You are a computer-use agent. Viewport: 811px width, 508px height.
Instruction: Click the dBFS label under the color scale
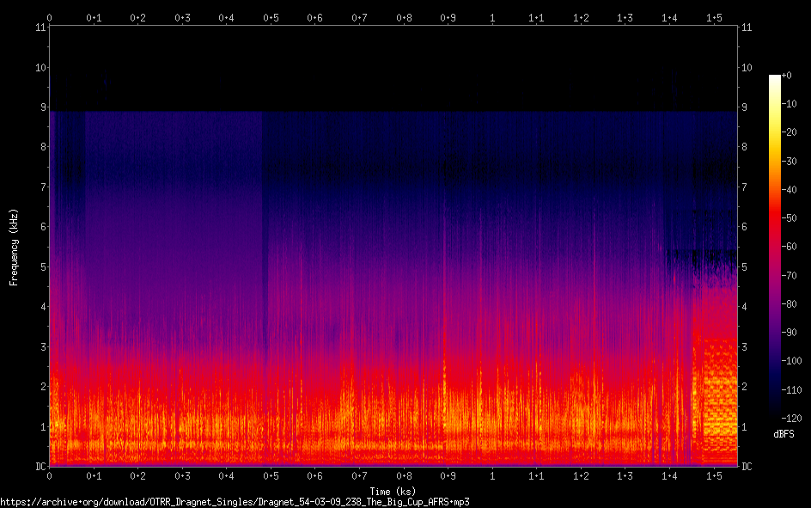[784, 435]
